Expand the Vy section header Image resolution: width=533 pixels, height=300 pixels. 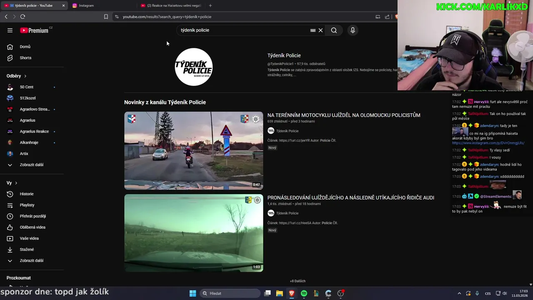click(12, 183)
